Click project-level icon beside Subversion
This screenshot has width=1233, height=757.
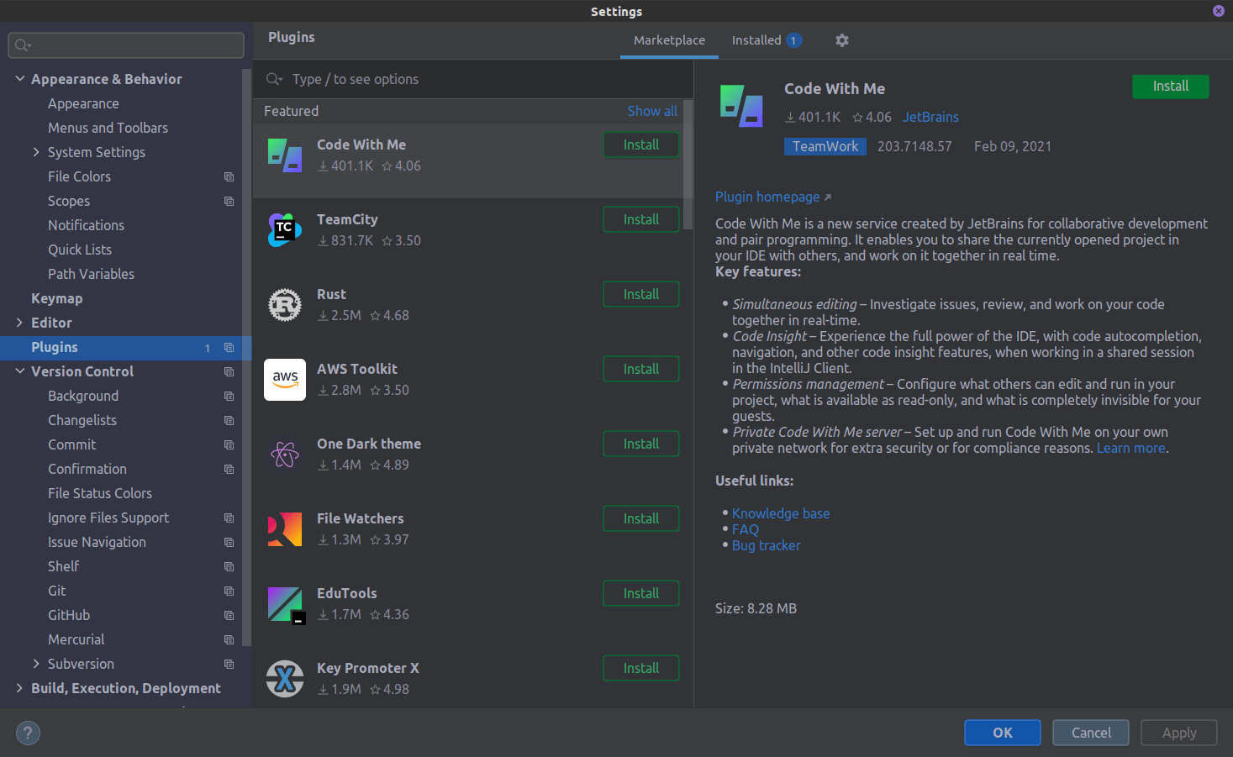point(229,664)
